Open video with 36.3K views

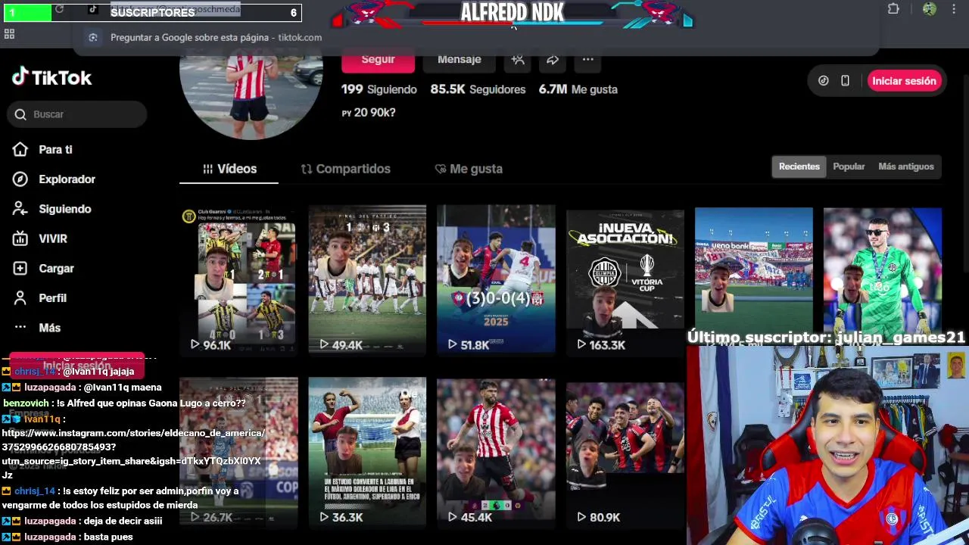click(367, 452)
